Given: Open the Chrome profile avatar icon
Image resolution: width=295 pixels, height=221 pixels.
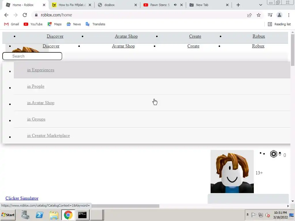Looking at the screenshot, I should click(279, 15).
